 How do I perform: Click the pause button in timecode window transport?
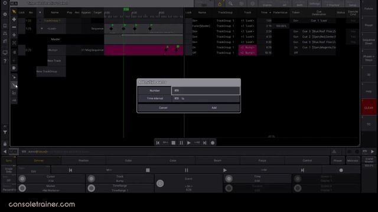pyautogui.click(x=181, y=143)
